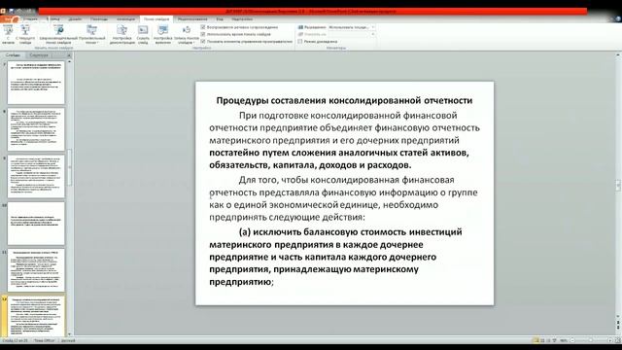Toggle Presenter View checkbox
622x350 pixels.
pyautogui.click(x=300, y=41)
